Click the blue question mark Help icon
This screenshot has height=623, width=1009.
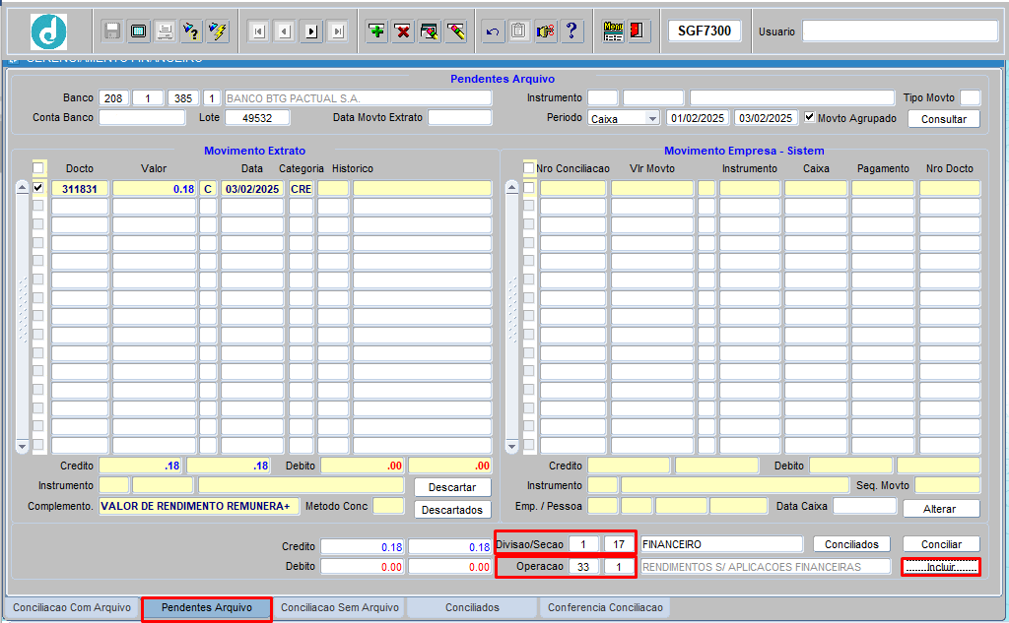[572, 31]
